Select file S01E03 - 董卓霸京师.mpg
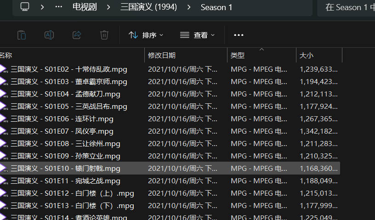The image size is (375, 220). point(69,82)
